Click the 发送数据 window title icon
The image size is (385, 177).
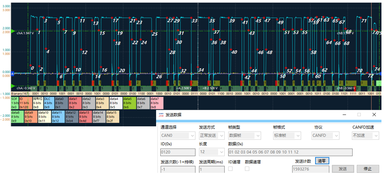[x=161, y=114]
